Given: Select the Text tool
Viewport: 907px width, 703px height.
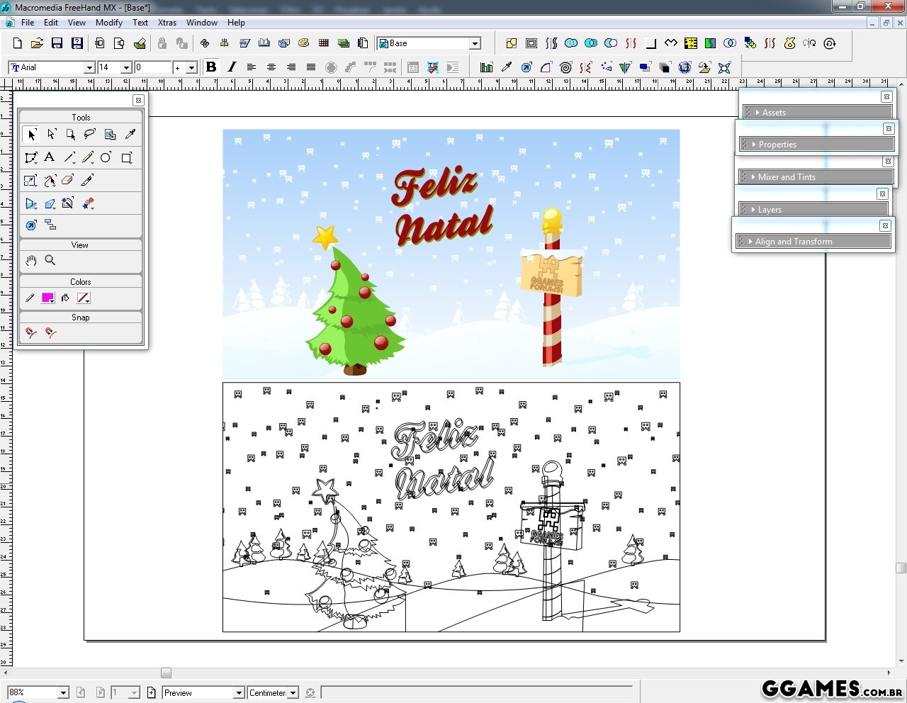Looking at the screenshot, I should click(x=49, y=157).
